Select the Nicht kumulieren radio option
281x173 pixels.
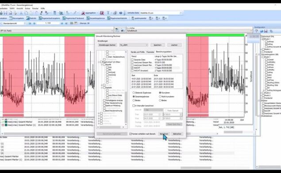click(x=160, y=96)
